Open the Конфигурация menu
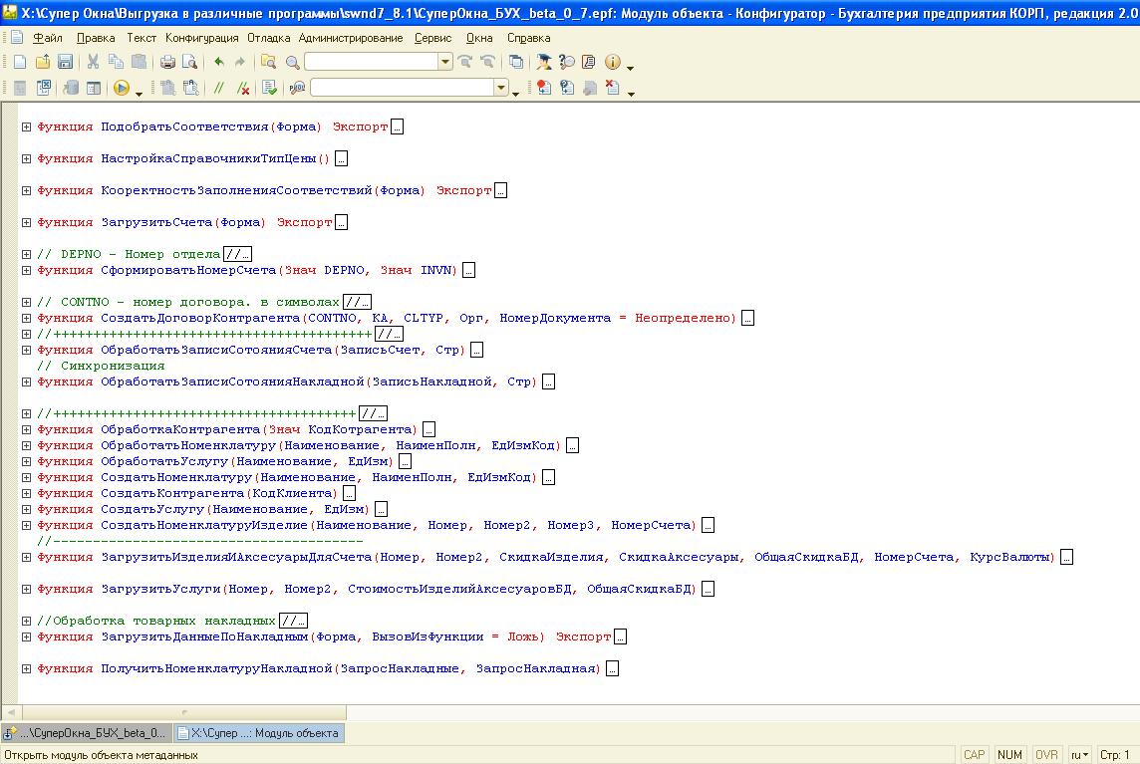This screenshot has width=1140, height=764. pyautogui.click(x=201, y=38)
